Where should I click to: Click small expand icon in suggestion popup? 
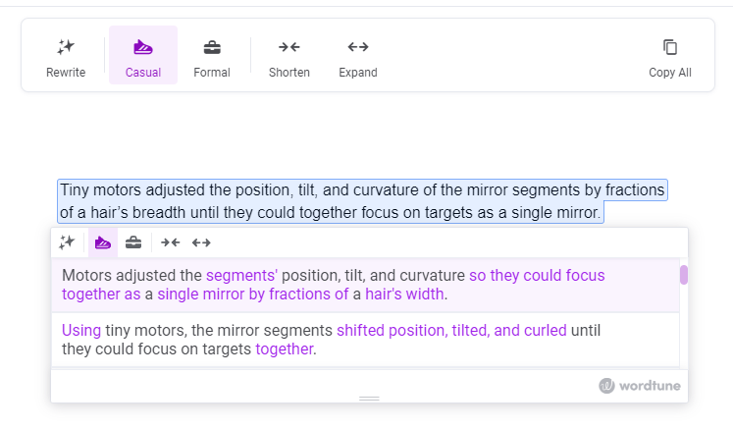201,242
